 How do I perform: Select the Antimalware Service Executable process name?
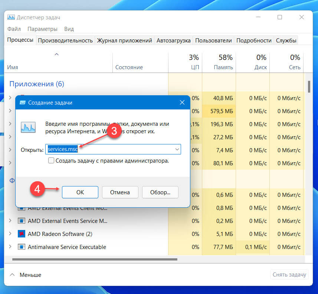pos(67,247)
